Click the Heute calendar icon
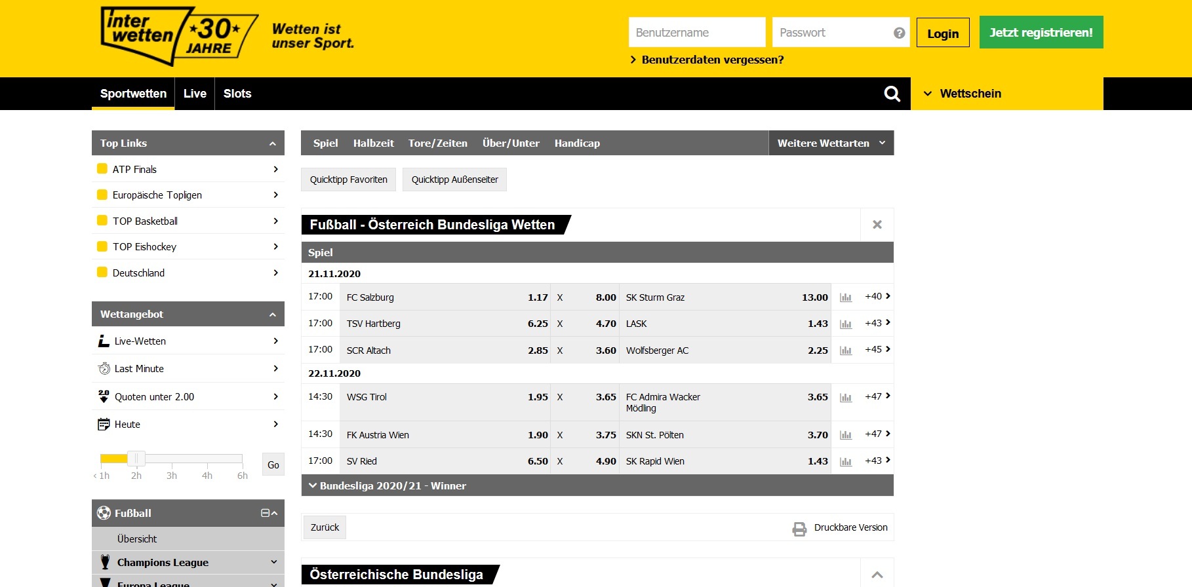This screenshot has width=1192, height=587. click(104, 425)
